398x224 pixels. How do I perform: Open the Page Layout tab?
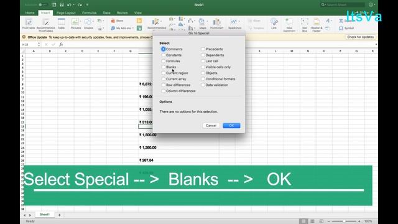(66, 12)
